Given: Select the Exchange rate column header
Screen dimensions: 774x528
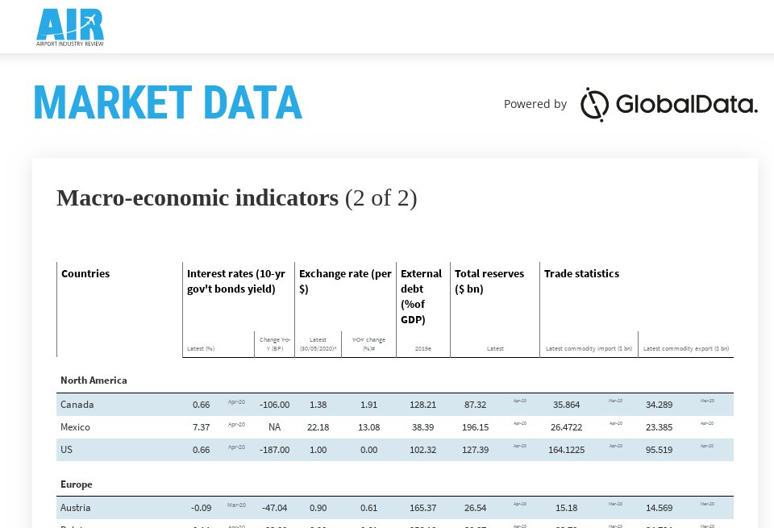Looking at the screenshot, I should click(x=345, y=281).
